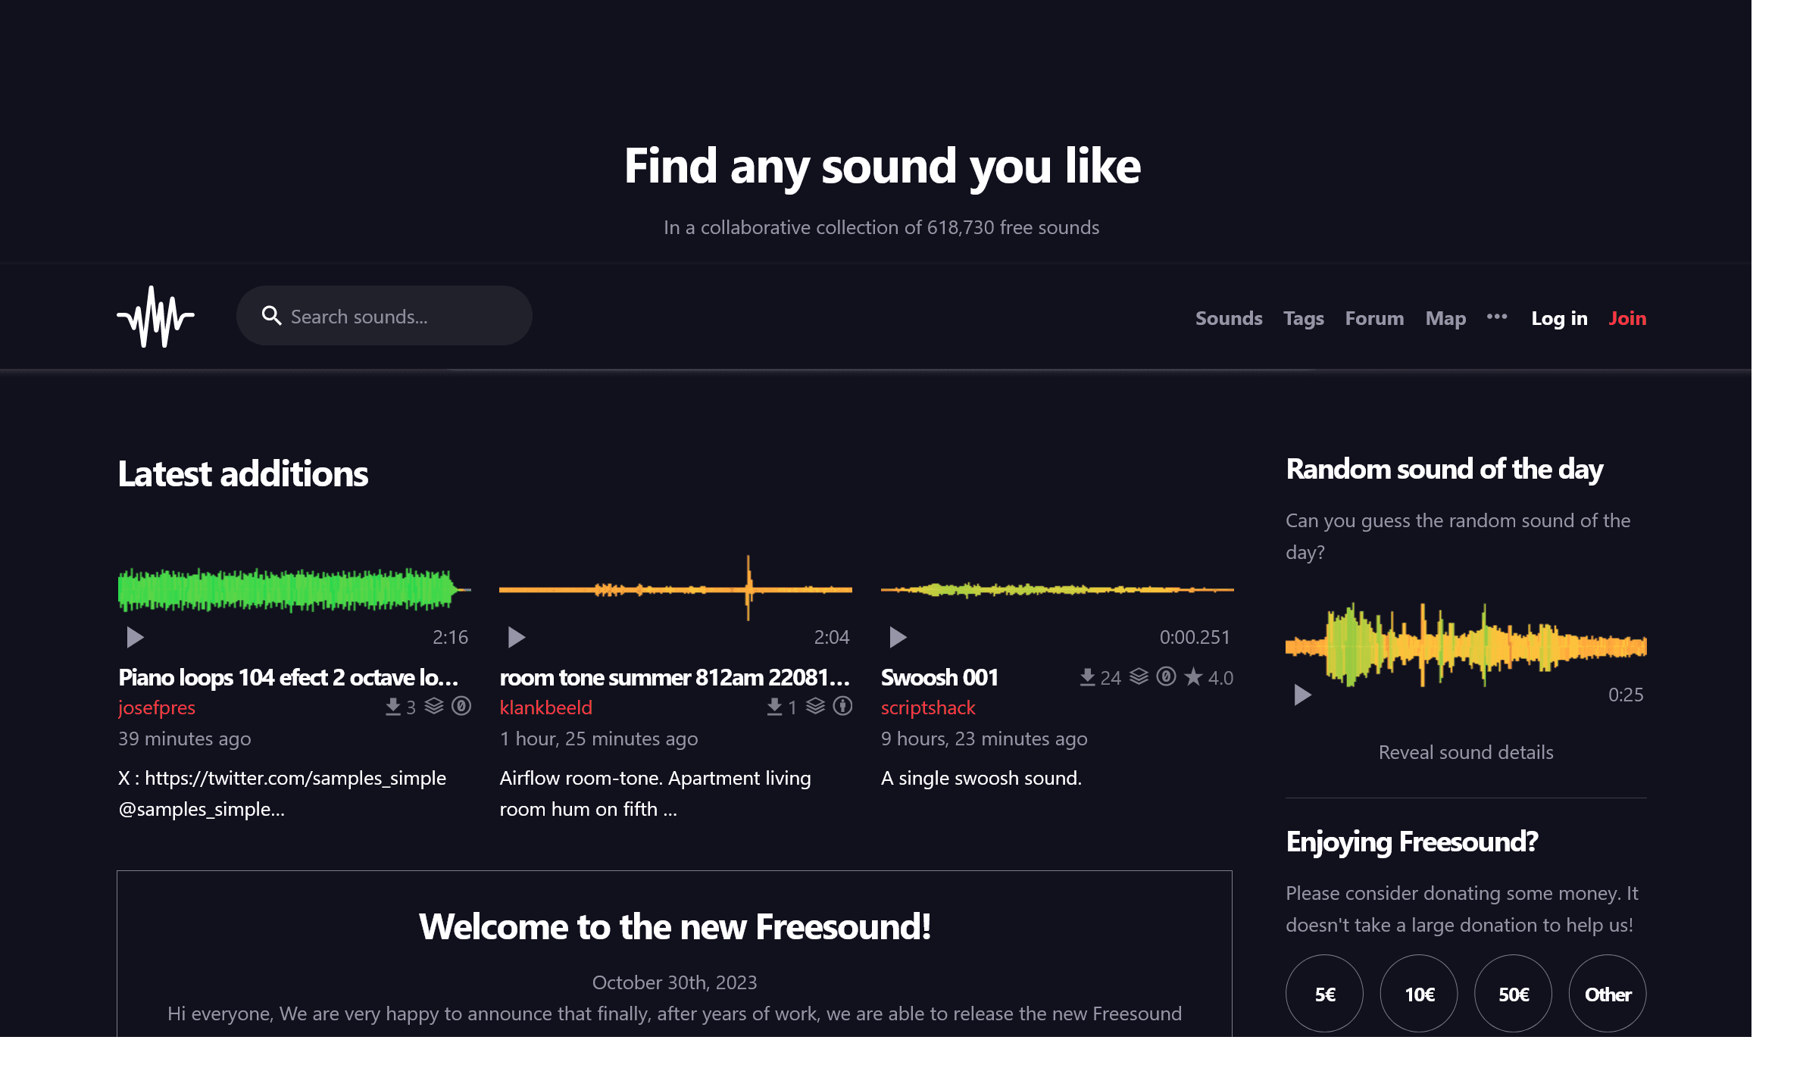Click the 9 hours, 23 minutes ago timestamp
This screenshot has height=1068, width=1803.
(984, 739)
